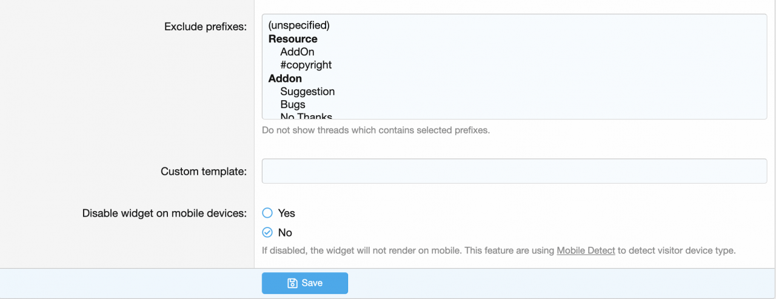Screen dimensions: 776x299
Task: Click the "Exclude prefixes:" label
Action: 206,27
